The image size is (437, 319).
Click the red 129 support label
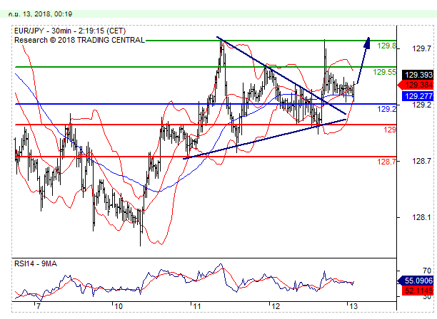coord(390,130)
